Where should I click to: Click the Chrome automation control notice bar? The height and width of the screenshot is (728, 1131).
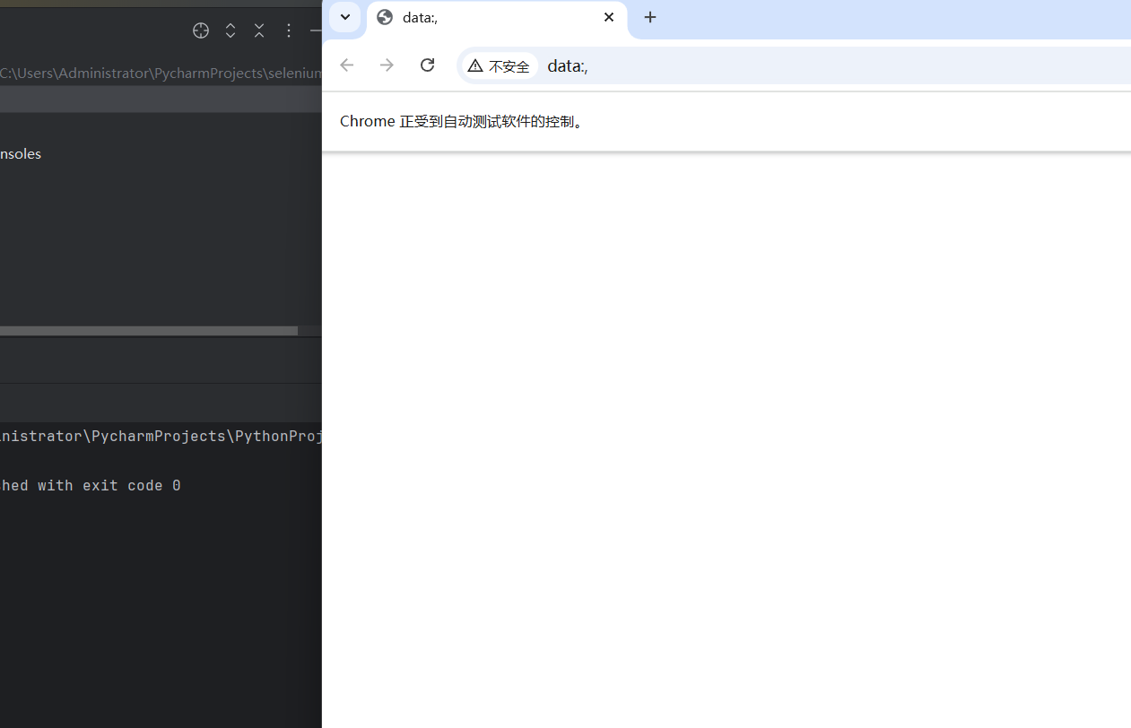[x=463, y=121]
